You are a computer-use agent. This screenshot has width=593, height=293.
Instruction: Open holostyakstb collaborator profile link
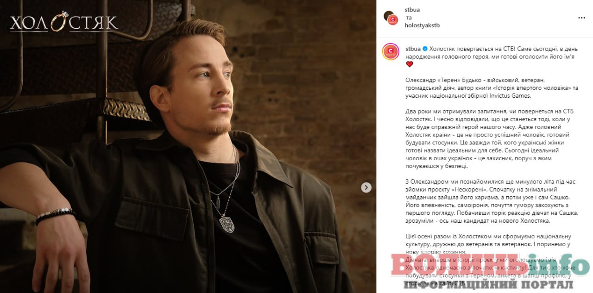point(422,25)
